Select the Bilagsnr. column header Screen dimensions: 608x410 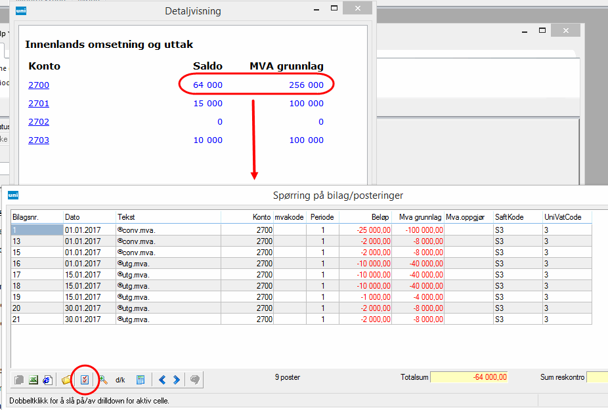[37, 216]
